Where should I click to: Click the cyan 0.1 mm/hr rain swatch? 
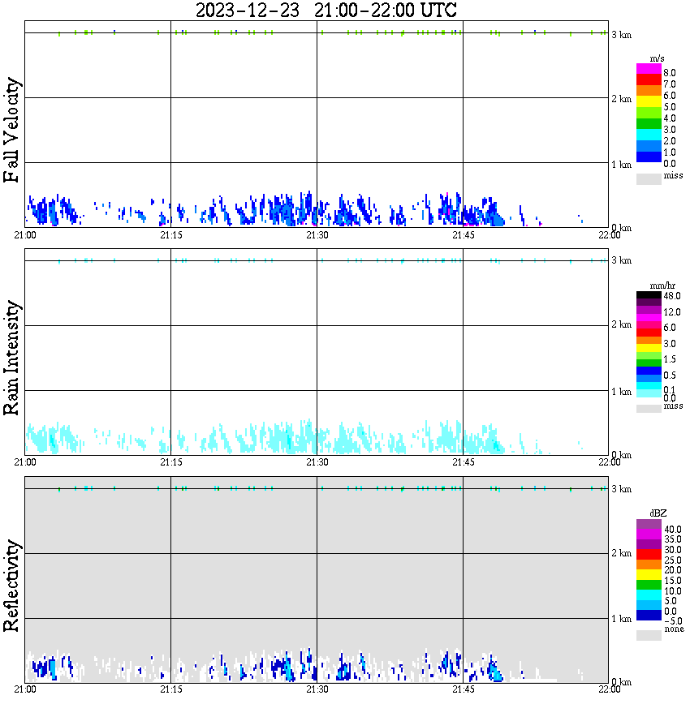(649, 386)
